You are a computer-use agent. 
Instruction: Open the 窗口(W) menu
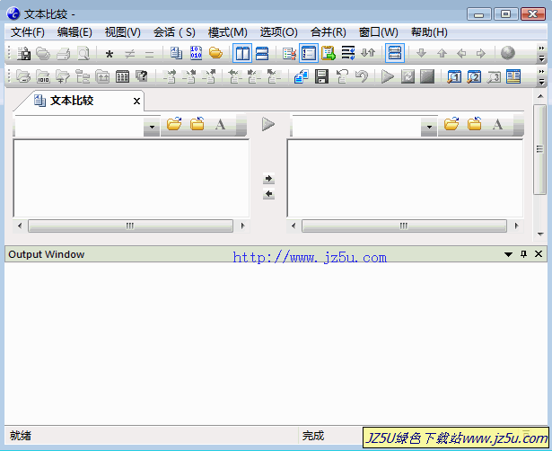[379, 32]
